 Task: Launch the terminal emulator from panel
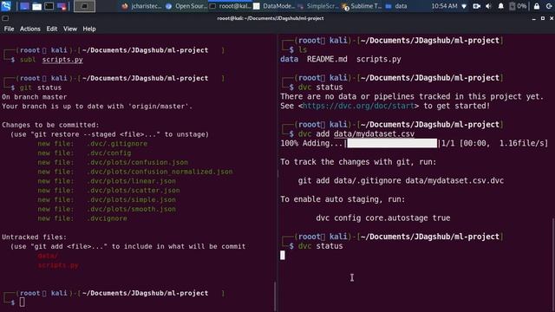coord(49,6)
